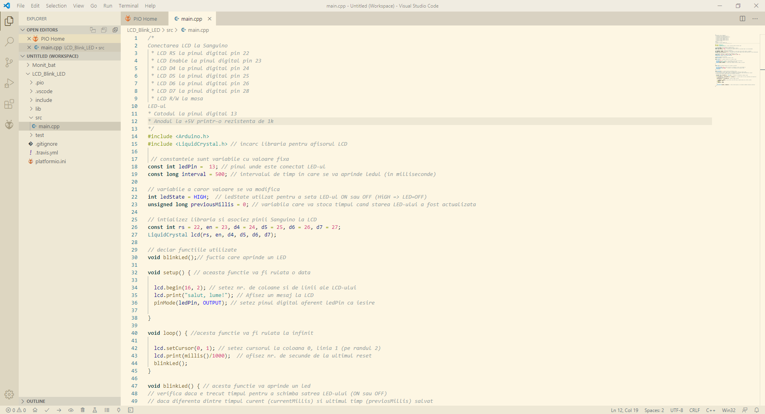Open the Run and Debug view
Image resolution: width=765 pixels, height=414 pixels.
point(9,83)
